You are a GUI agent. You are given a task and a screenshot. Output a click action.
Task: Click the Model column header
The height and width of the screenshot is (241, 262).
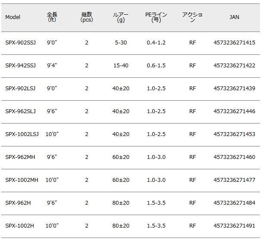(x=13, y=18)
